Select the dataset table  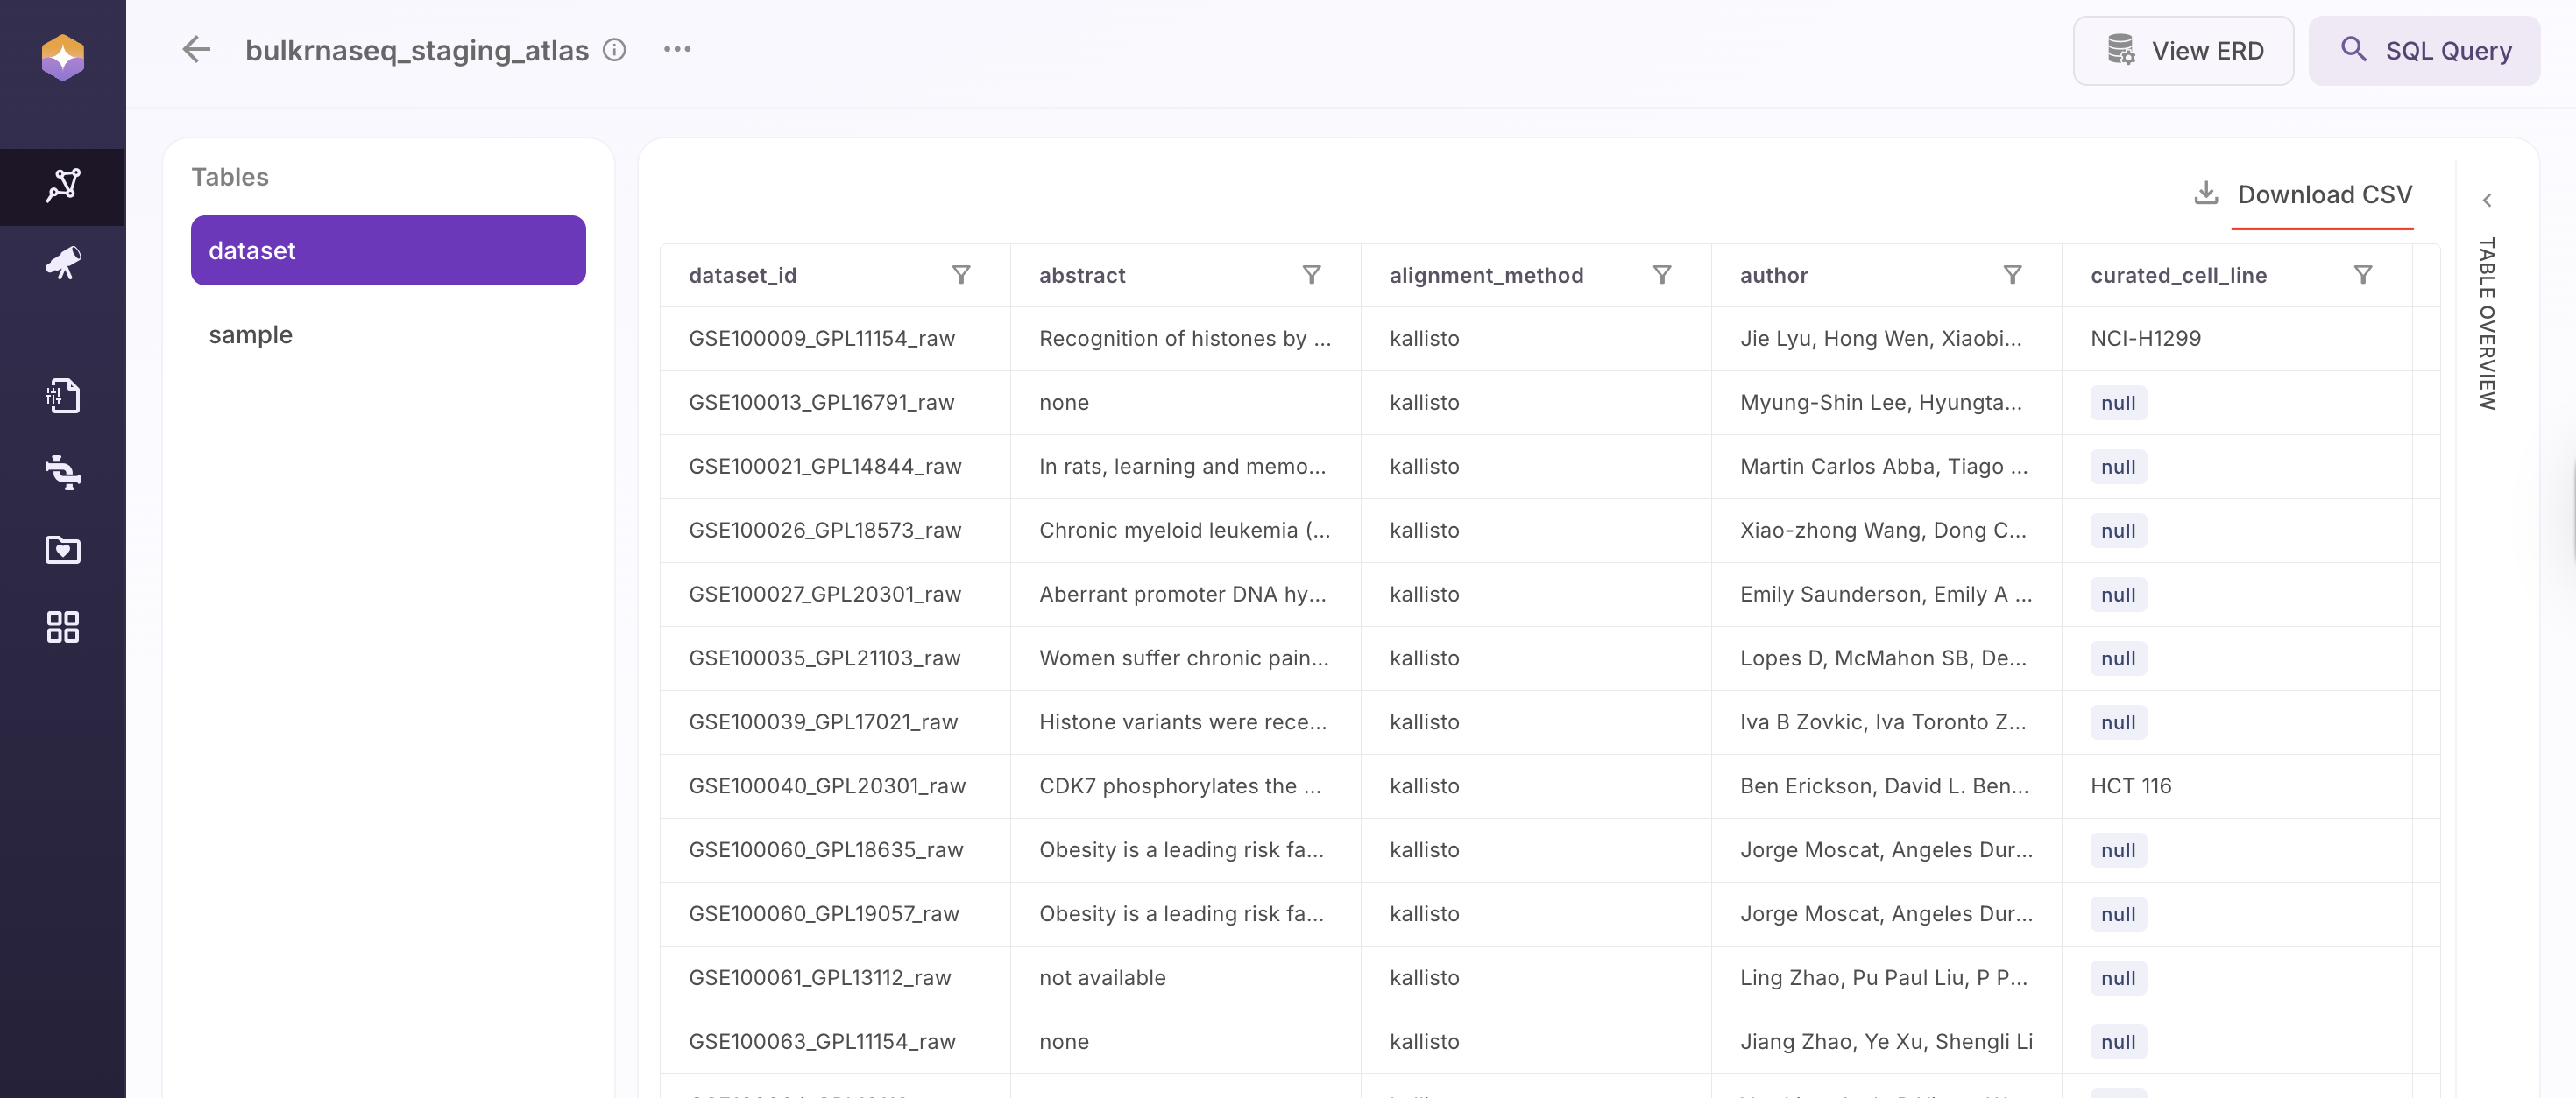pyautogui.click(x=388, y=250)
